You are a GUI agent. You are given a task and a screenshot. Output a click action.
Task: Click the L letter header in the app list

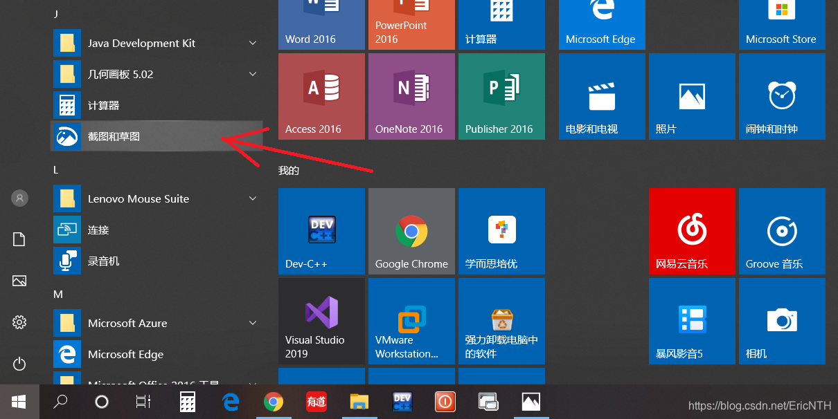click(x=55, y=169)
